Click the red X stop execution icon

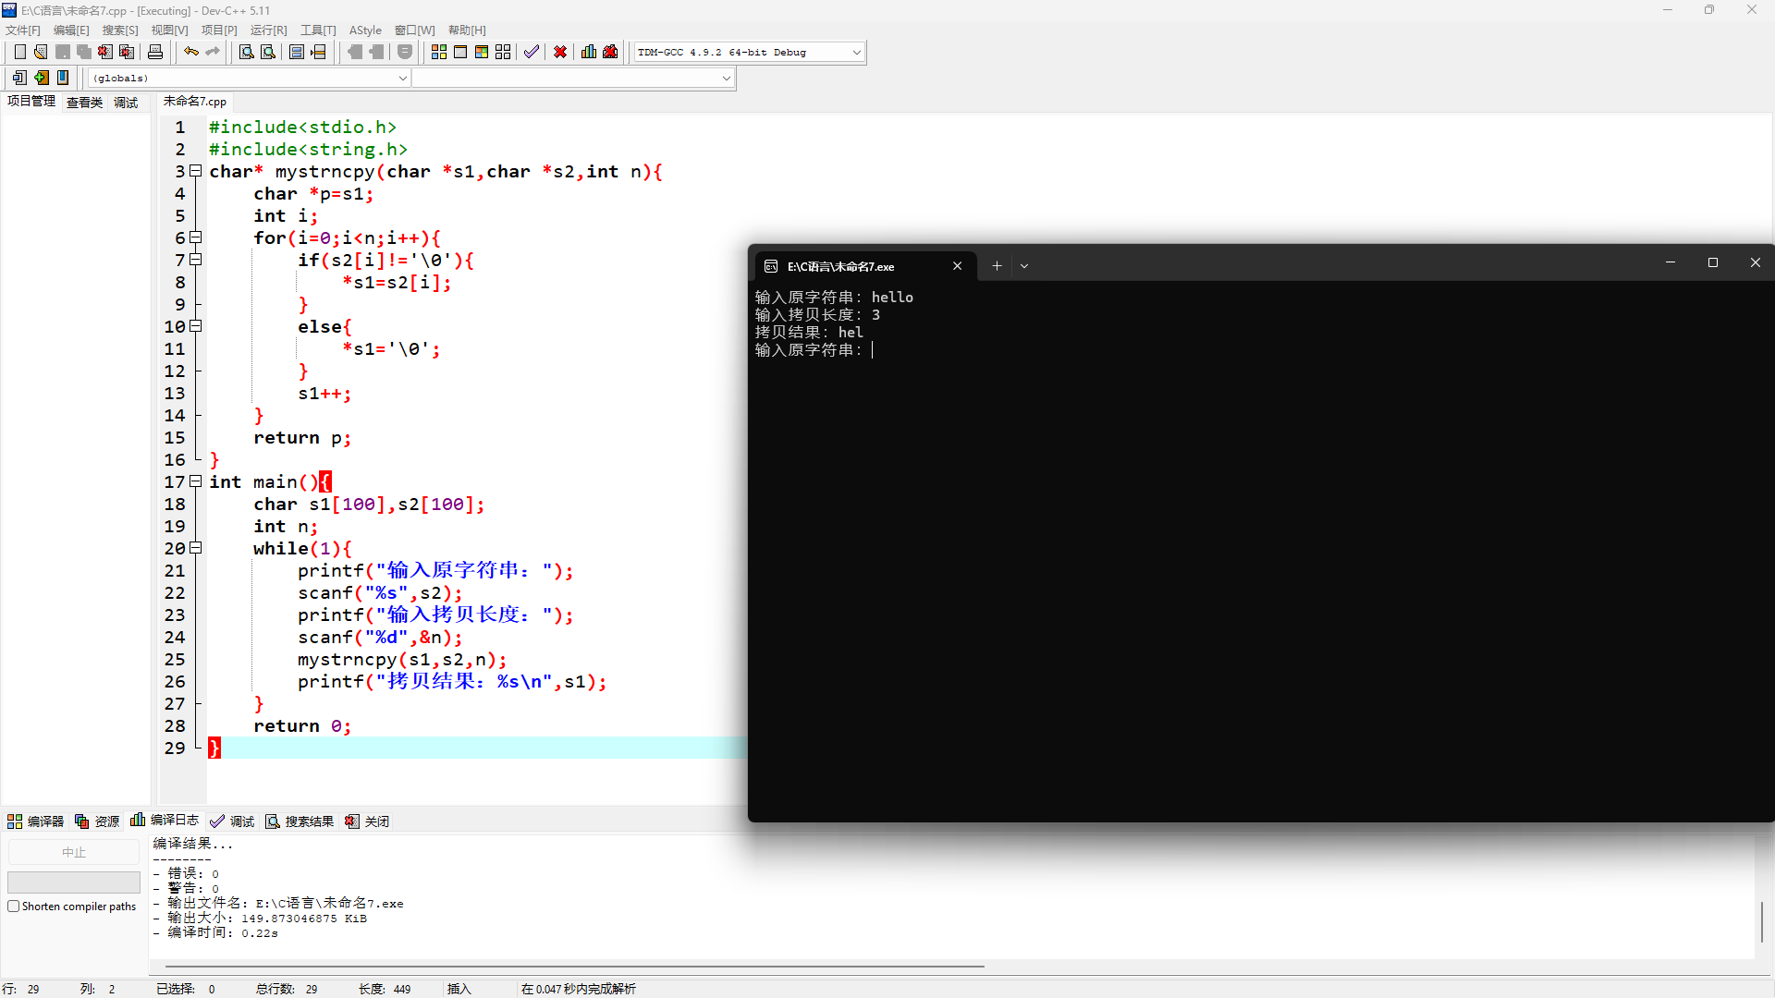[560, 52]
